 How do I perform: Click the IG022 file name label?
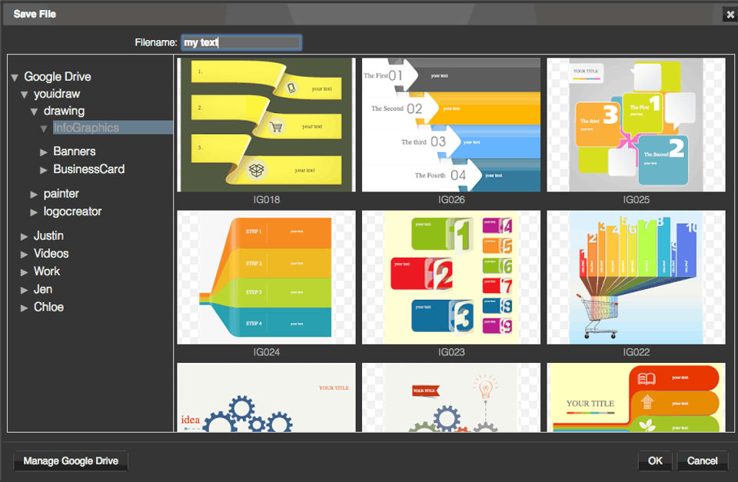pyautogui.click(x=636, y=352)
